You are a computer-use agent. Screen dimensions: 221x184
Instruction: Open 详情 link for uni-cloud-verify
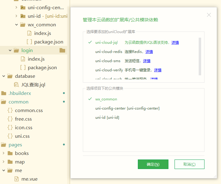[x=158, y=70]
